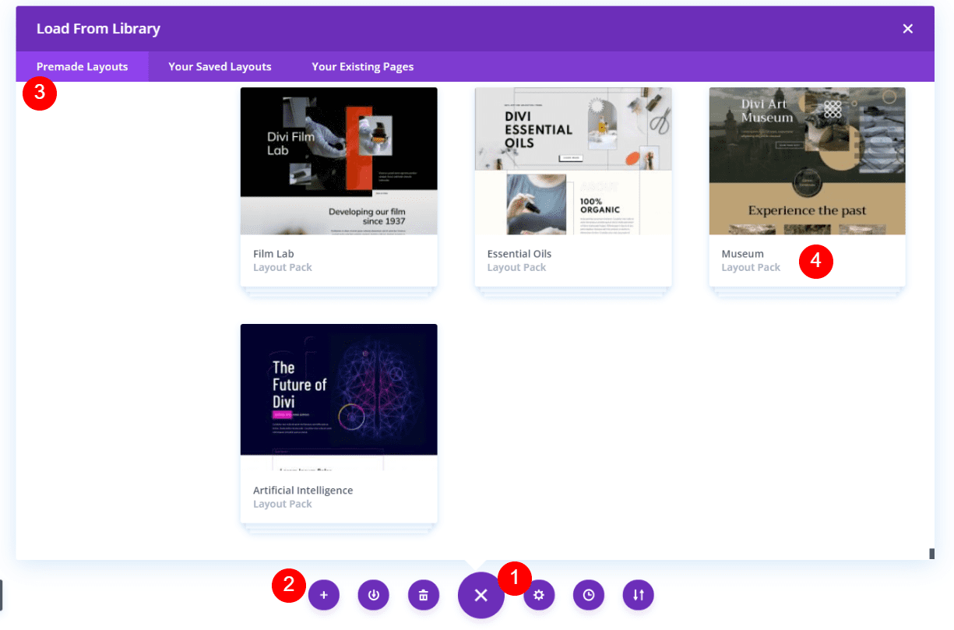Open the Your Saved Layouts tab
954x630 pixels.
220,66
